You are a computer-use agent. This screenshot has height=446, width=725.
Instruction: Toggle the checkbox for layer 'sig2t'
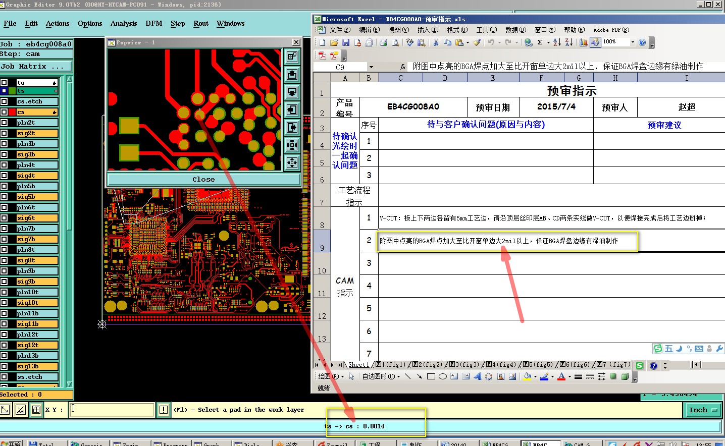[x=4, y=133]
